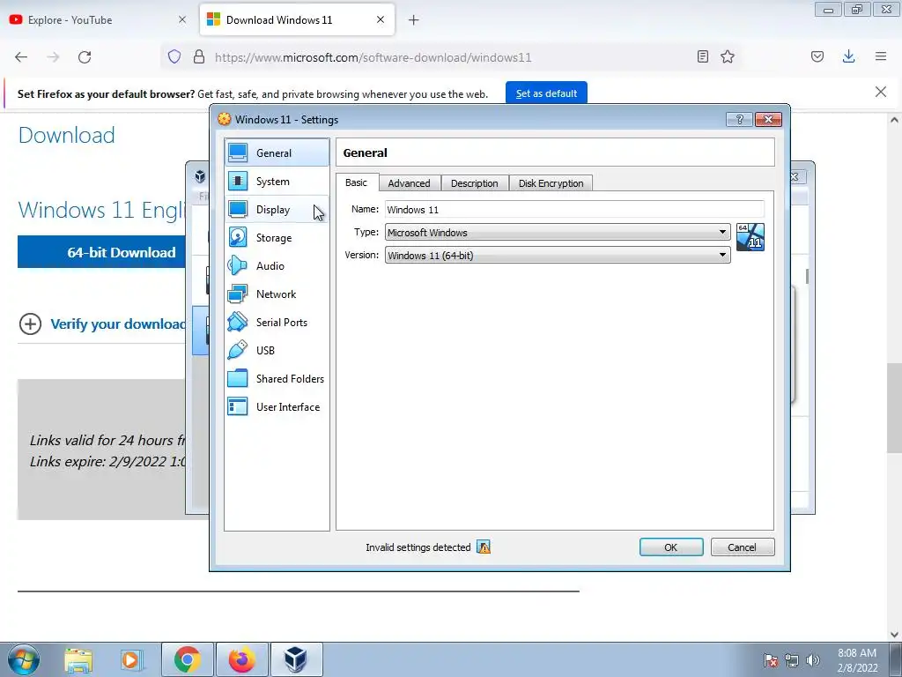The height and width of the screenshot is (677, 902).
Task: Bookmark this page with the star icon
Action: [728, 56]
